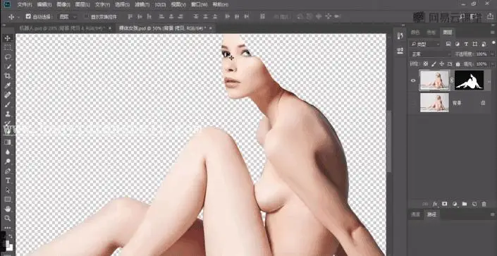Open the collapsed History panel icon
The height and width of the screenshot is (256, 497).
point(400,36)
